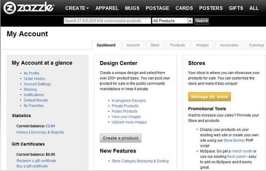266x171 pixels.
Task: Open the Order History link
Action: pyautogui.click(x=34, y=79)
